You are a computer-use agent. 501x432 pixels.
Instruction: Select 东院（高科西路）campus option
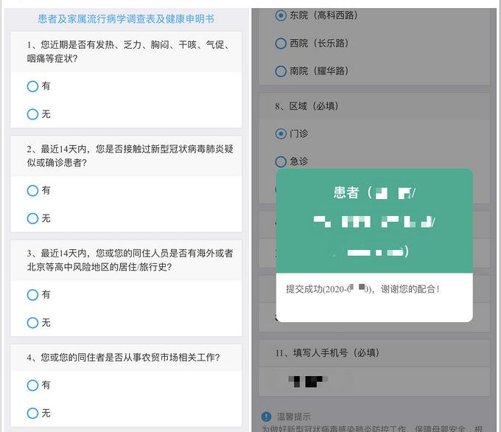pos(281,15)
